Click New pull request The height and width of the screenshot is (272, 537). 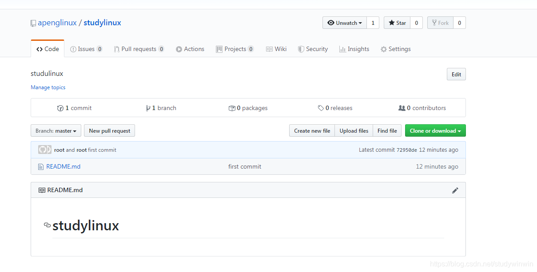coord(109,130)
